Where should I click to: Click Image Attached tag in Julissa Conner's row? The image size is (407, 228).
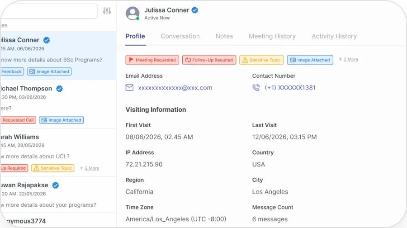[x=49, y=71]
